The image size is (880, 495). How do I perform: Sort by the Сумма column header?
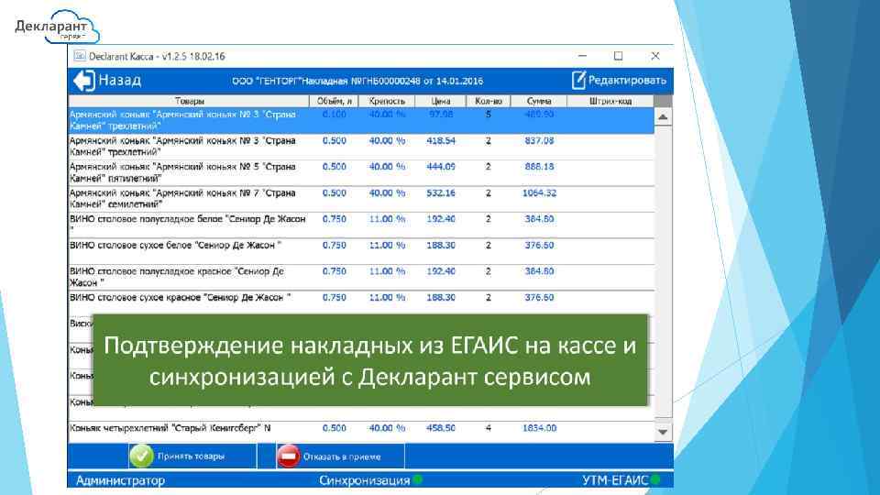tap(539, 101)
